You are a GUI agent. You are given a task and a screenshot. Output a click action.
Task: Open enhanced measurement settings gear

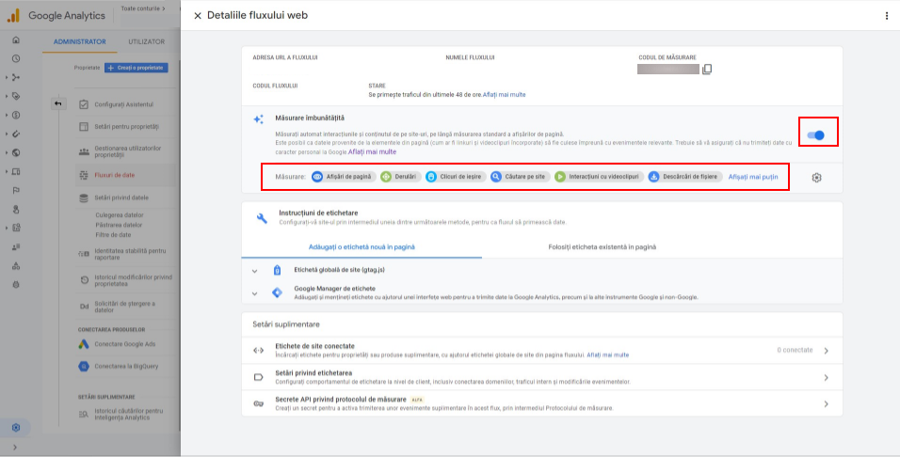point(816,177)
